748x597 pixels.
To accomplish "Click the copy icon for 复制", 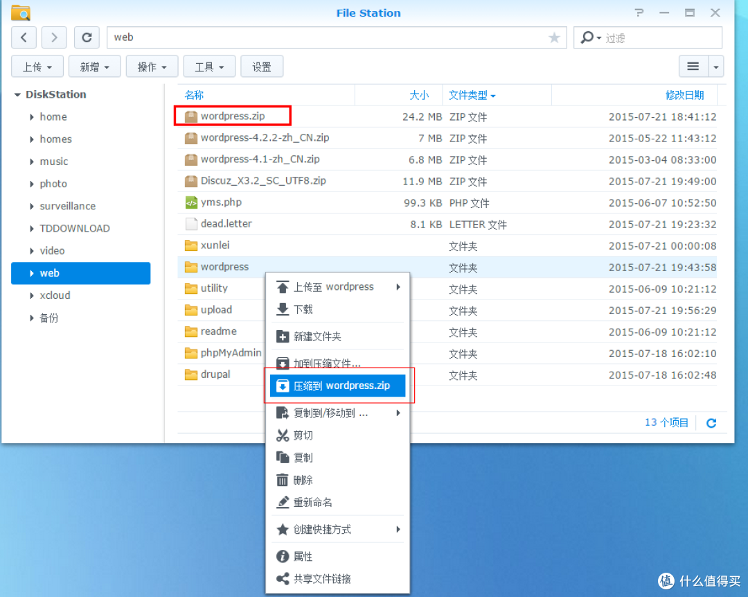I will (283, 458).
